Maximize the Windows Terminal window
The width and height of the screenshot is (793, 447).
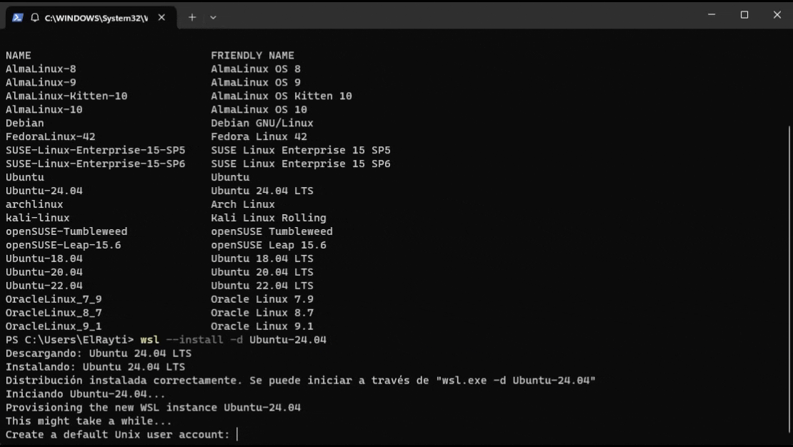coord(744,15)
